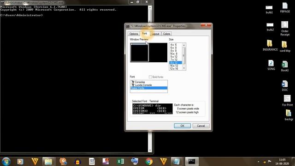Cancel the Properties dialog

tap(201, 126)
